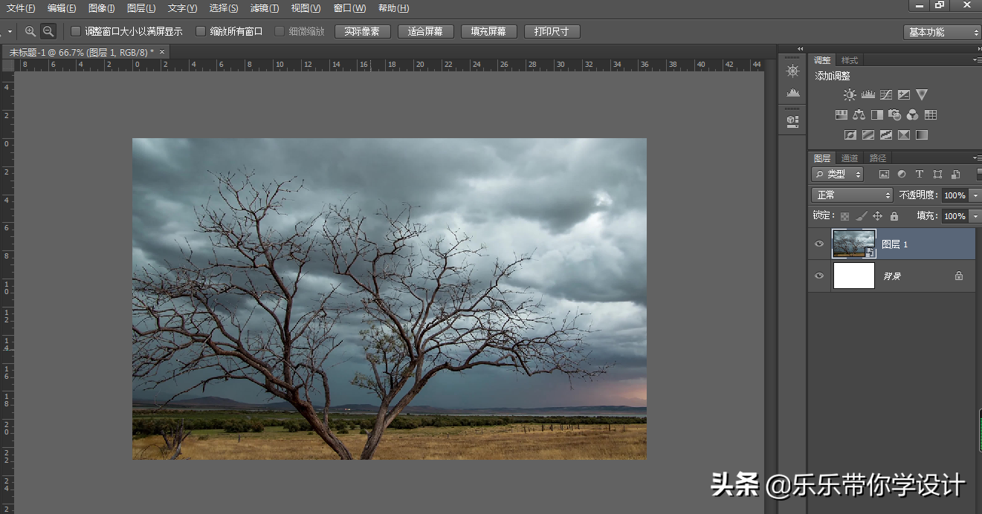Toggle the layer filter switch
Screen dimensions: 982x514
(979, 175)
